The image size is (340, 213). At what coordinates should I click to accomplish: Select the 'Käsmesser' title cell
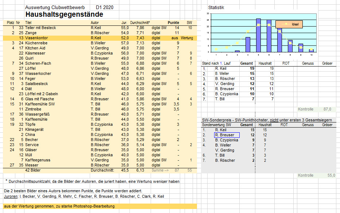coord(35,53)
